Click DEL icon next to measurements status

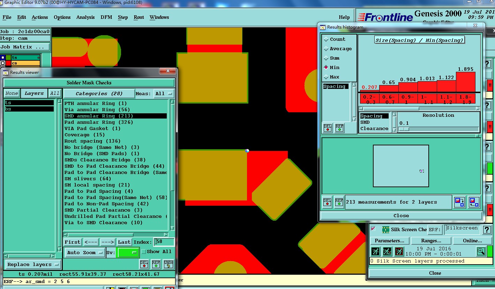click(x=327, y=202)
